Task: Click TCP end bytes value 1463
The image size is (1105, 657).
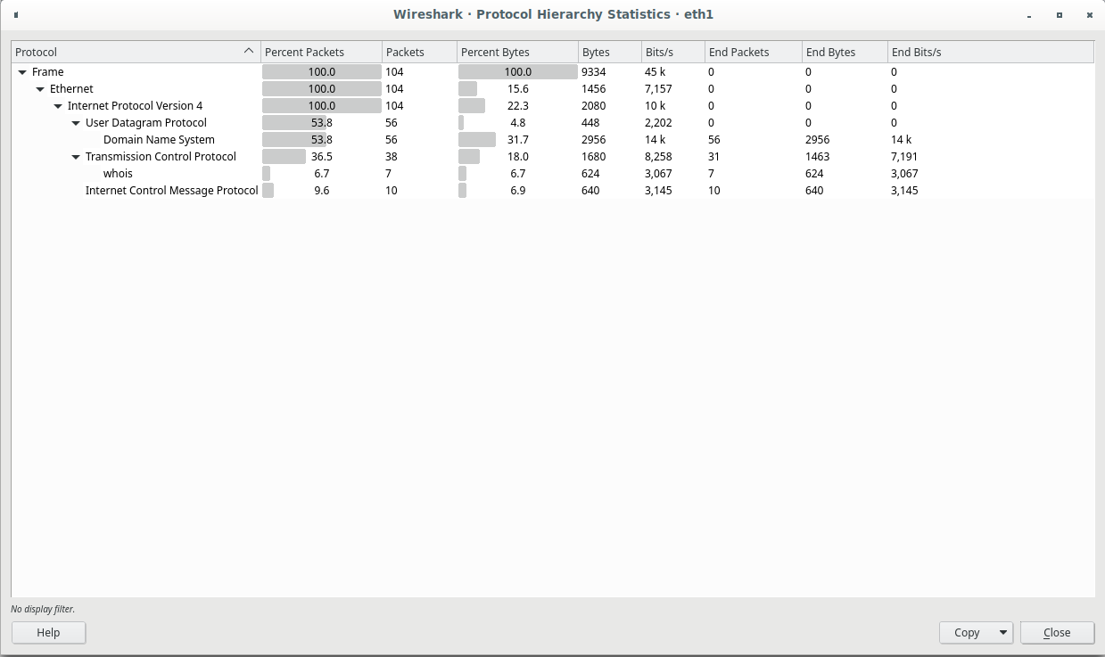Action: coord(817,157)
